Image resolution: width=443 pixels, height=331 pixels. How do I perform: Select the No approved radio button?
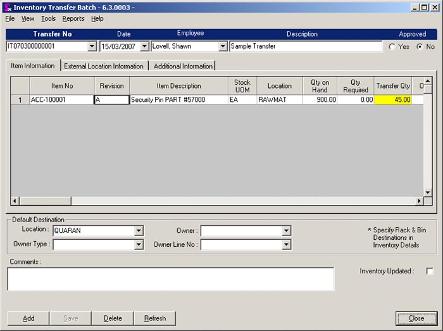point(419,47)
